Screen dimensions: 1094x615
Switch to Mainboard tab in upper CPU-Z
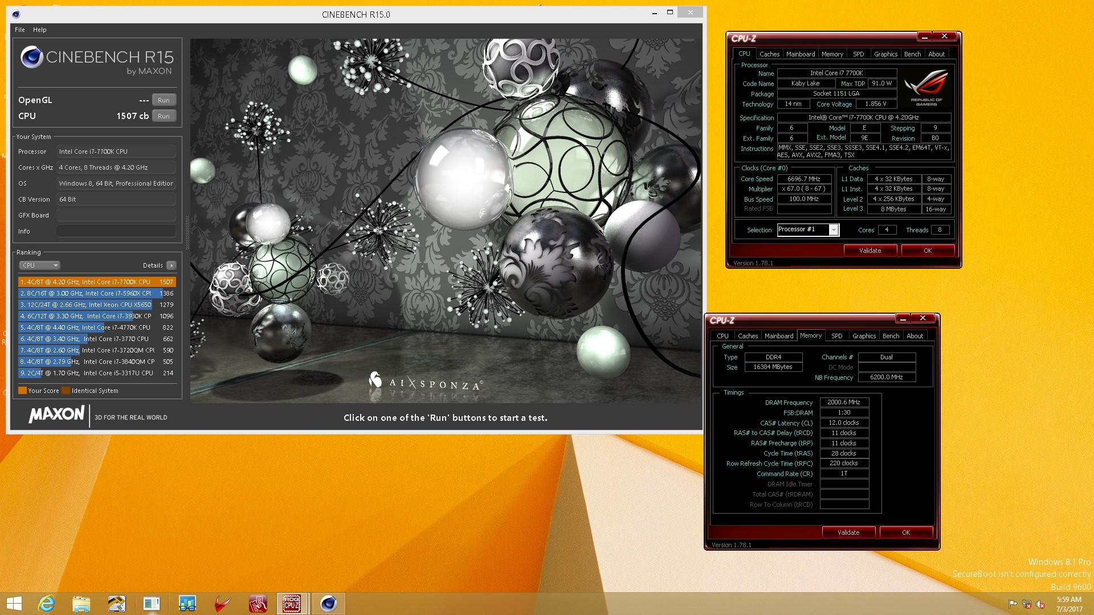point(801,54)
